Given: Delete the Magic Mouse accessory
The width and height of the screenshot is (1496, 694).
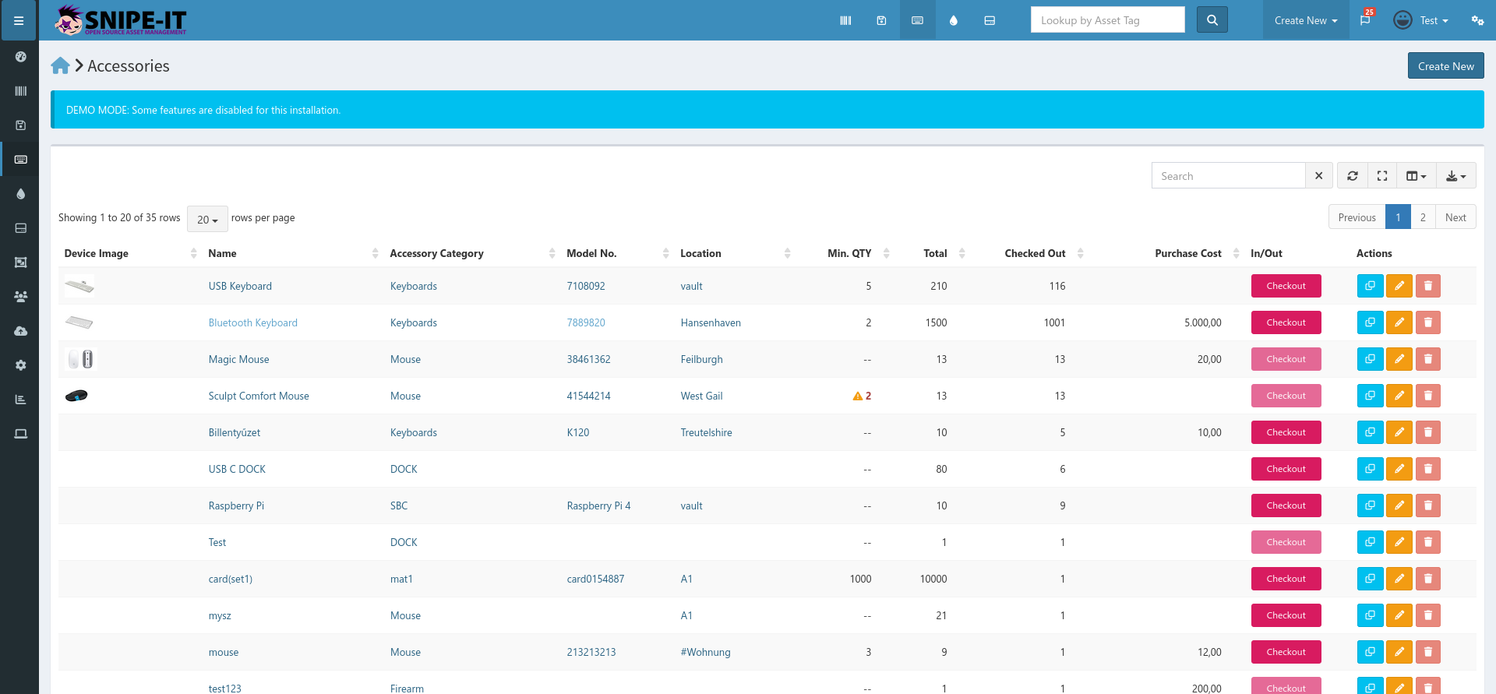Looking at the screenshot, I should (x=1428, y=359).
